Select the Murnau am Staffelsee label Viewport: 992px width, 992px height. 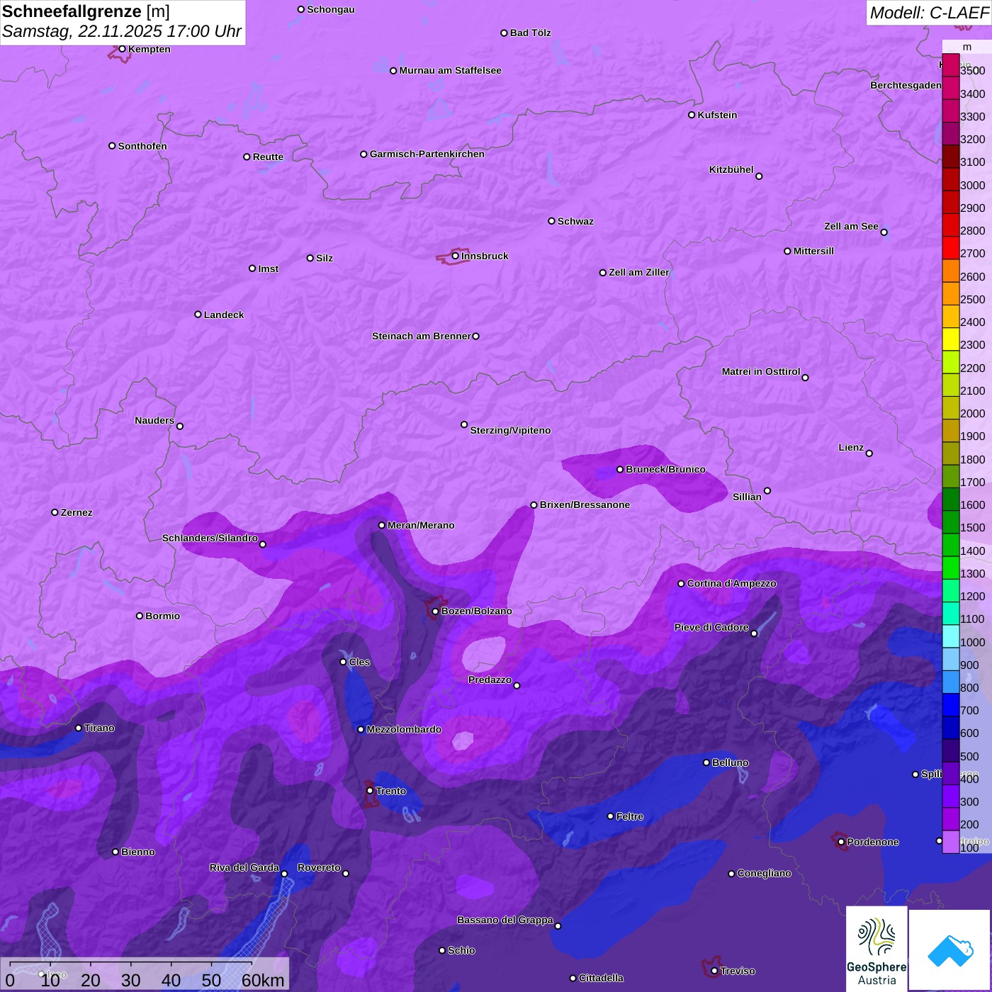coord(450,70)
